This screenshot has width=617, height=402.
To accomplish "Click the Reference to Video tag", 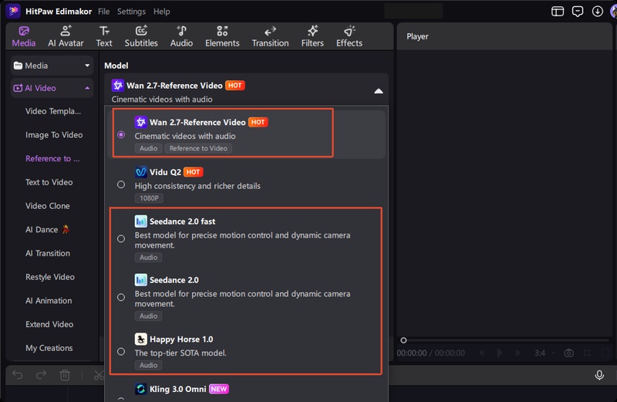I will (198, 148).
